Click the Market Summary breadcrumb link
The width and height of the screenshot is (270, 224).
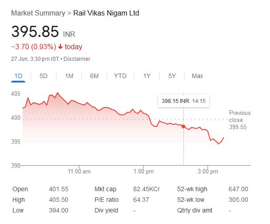click(x=38, y=13)
